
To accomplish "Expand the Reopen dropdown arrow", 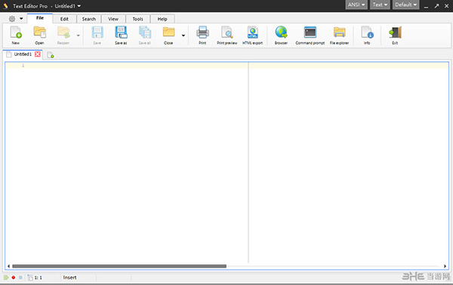I will pyautogui.click(x=78, y=36).
